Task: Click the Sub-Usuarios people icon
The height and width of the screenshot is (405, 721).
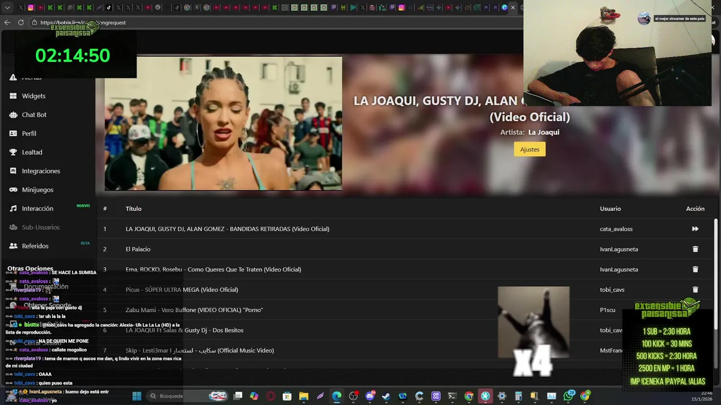Action: 13,227
